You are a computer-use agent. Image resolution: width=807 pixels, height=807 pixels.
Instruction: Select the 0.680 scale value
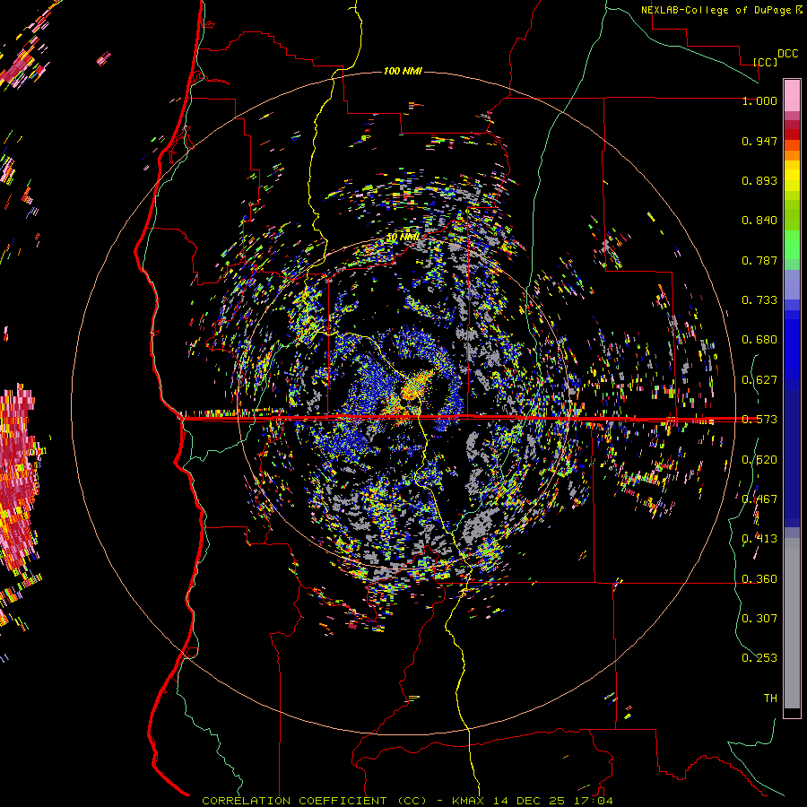pyautogui.click(x=759, y=340)
